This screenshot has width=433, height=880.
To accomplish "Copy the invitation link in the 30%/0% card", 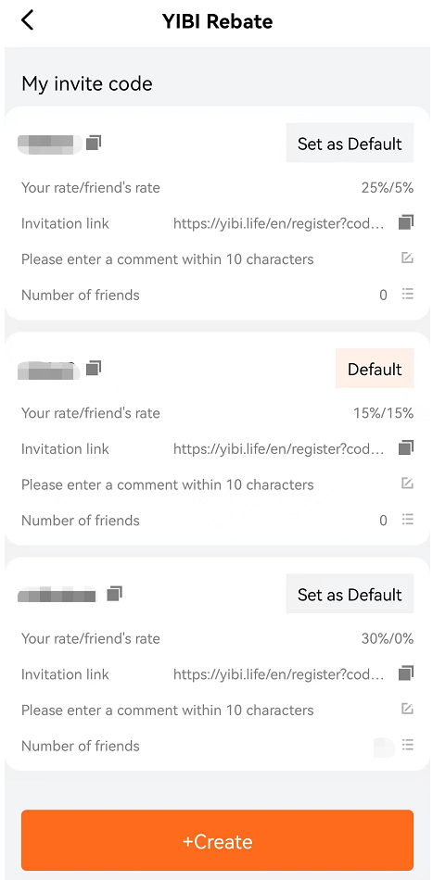I will (x=406, y=673).
